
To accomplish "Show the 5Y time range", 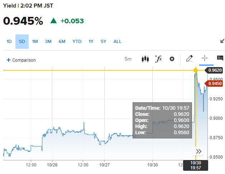I will coord(104,41).
